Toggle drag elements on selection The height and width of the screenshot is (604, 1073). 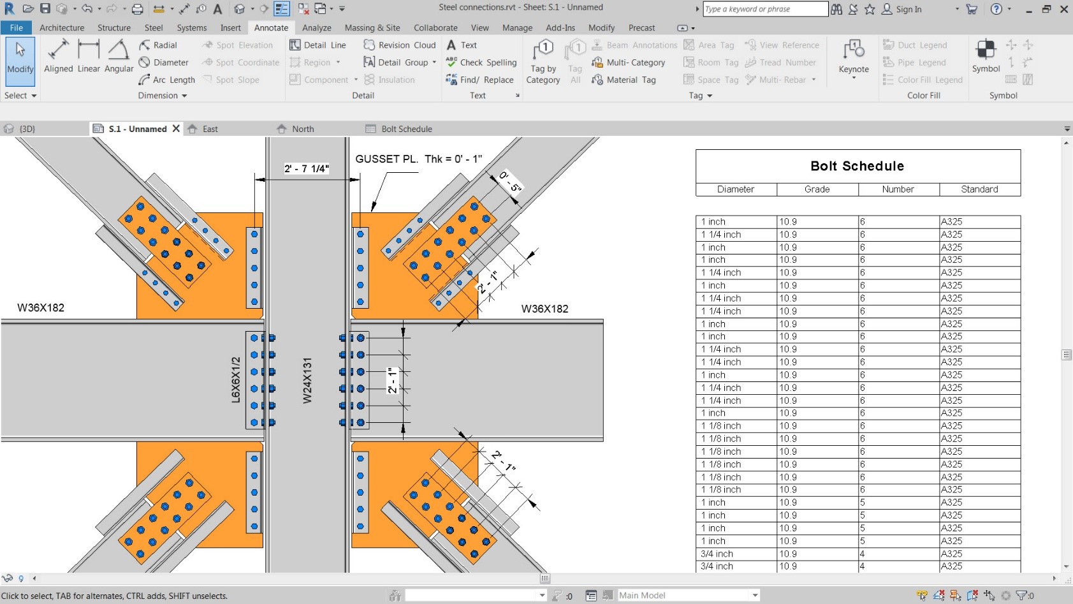(989, 595)
